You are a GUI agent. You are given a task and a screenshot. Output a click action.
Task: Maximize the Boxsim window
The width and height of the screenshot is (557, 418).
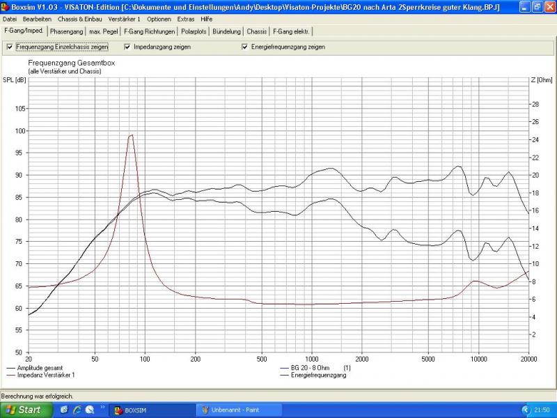537,6
